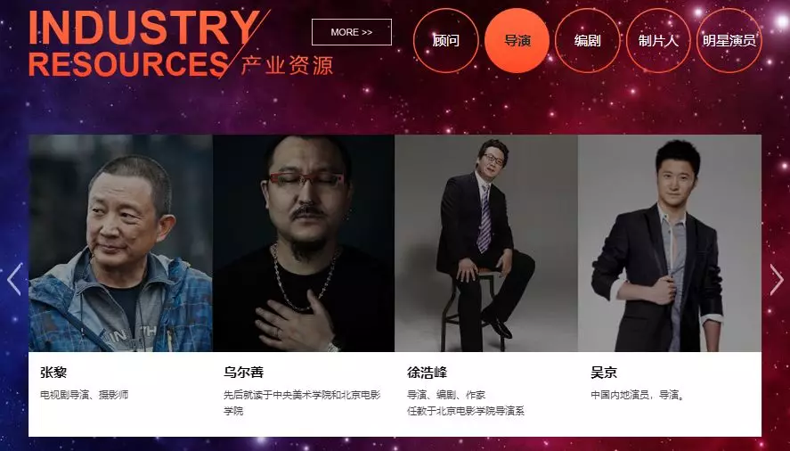Open the 明星演员 tab
The image size is (790, 451).
click(x=729, y=40)
